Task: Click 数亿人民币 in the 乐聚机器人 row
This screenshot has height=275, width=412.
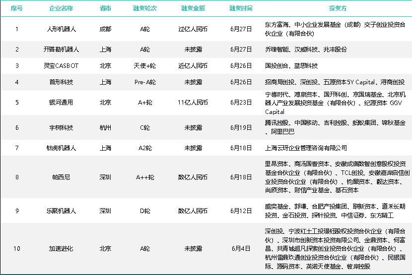Action: coord(193,211)
